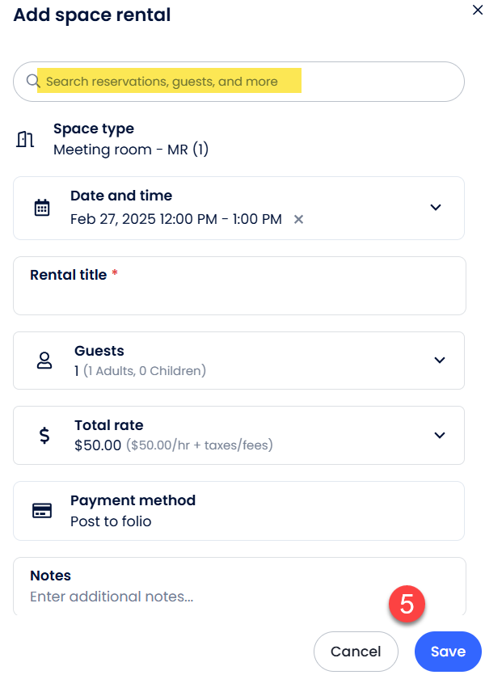Click the calendar icon for Date and time

[x=42, y=208]
